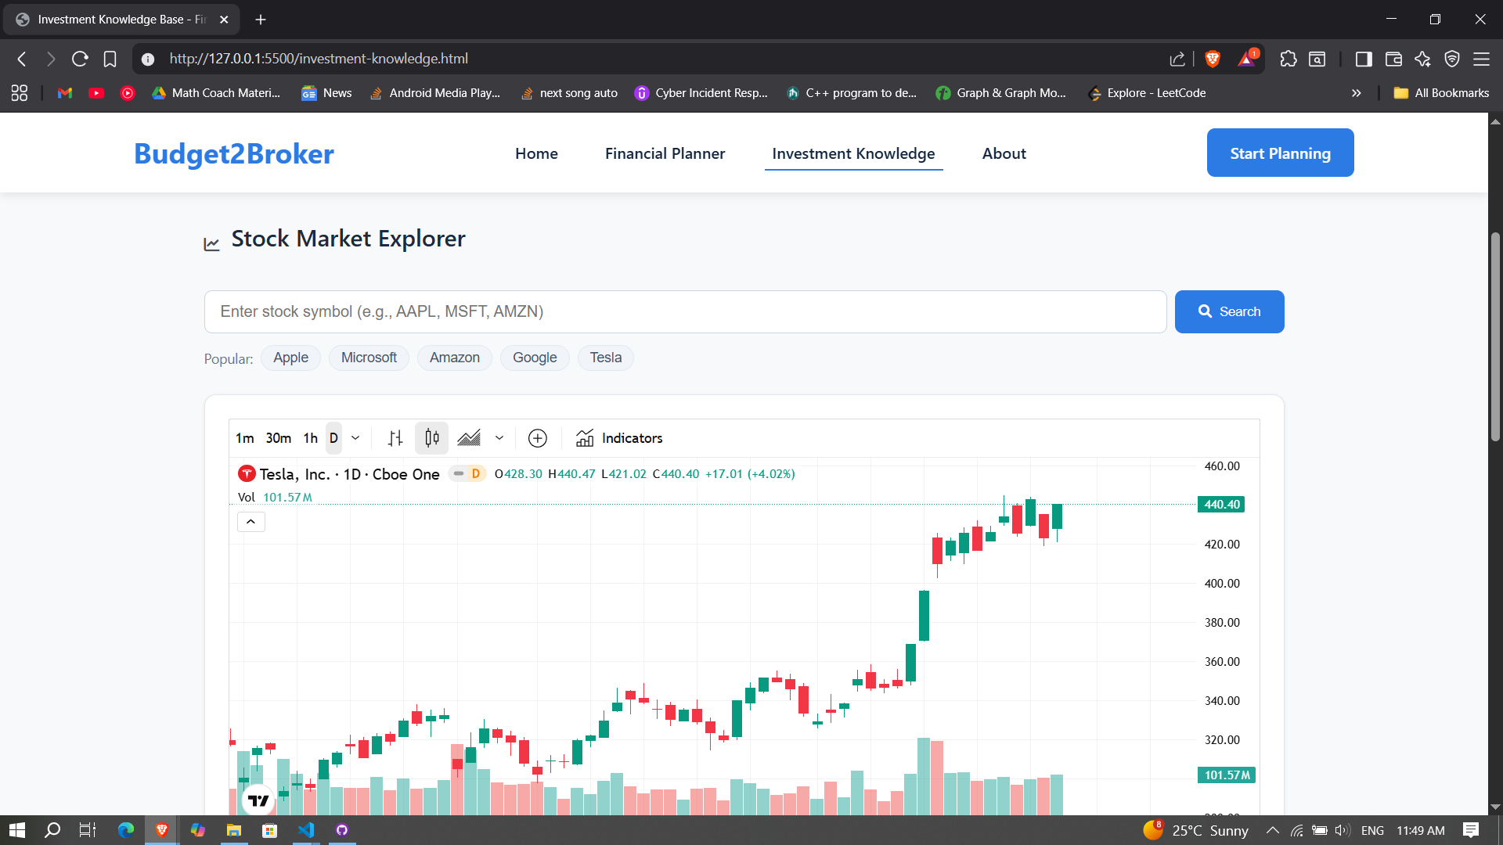Switch chart interval to 1h
The height and width of the screenshot is (845, 1503).
(x=310, y=438)
